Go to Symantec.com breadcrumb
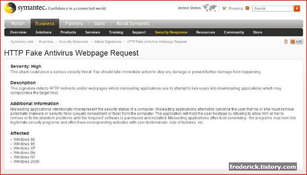Viewport: 307px width, 175px height. click(22, 42)
